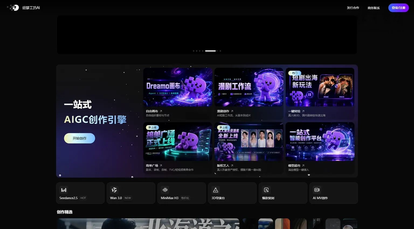
Task: Open the 漫剧工作流 banner thumbnail
Action: (x=249, y=87)
